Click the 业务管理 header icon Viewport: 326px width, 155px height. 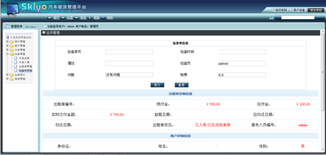click(44, 33)
